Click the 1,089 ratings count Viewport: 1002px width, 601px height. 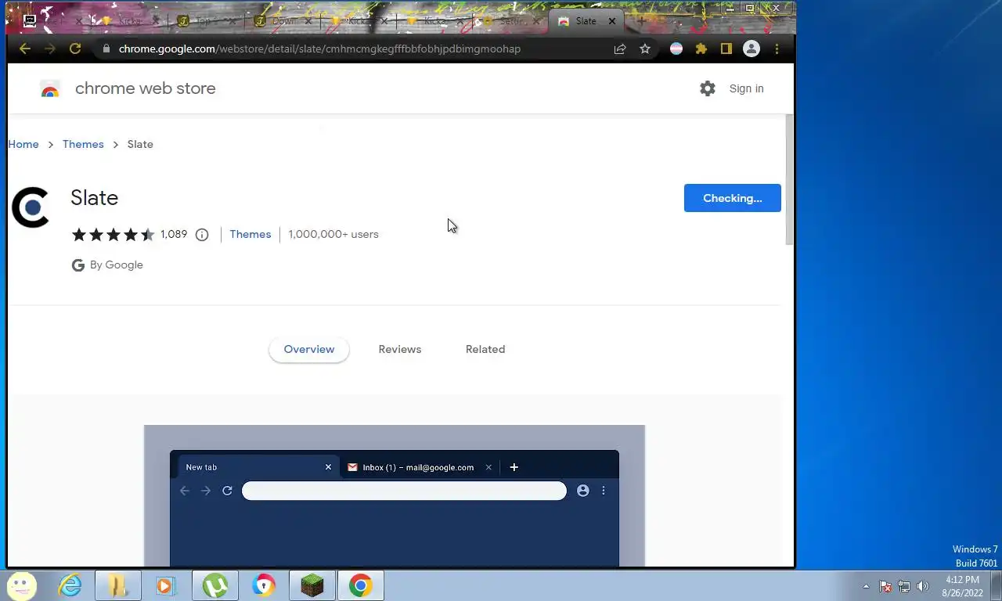pyautogui.click(x=174, y=234)
